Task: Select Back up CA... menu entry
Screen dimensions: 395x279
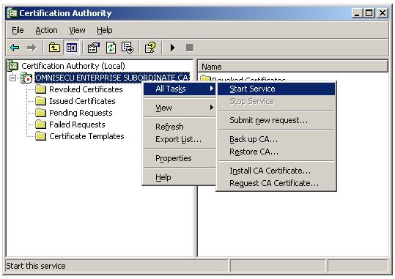Action: click(276, 139)
